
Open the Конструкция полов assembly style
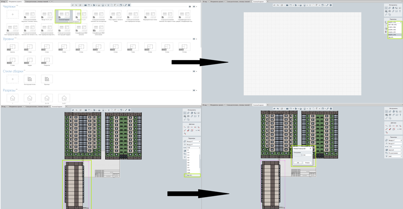(30, 79)
